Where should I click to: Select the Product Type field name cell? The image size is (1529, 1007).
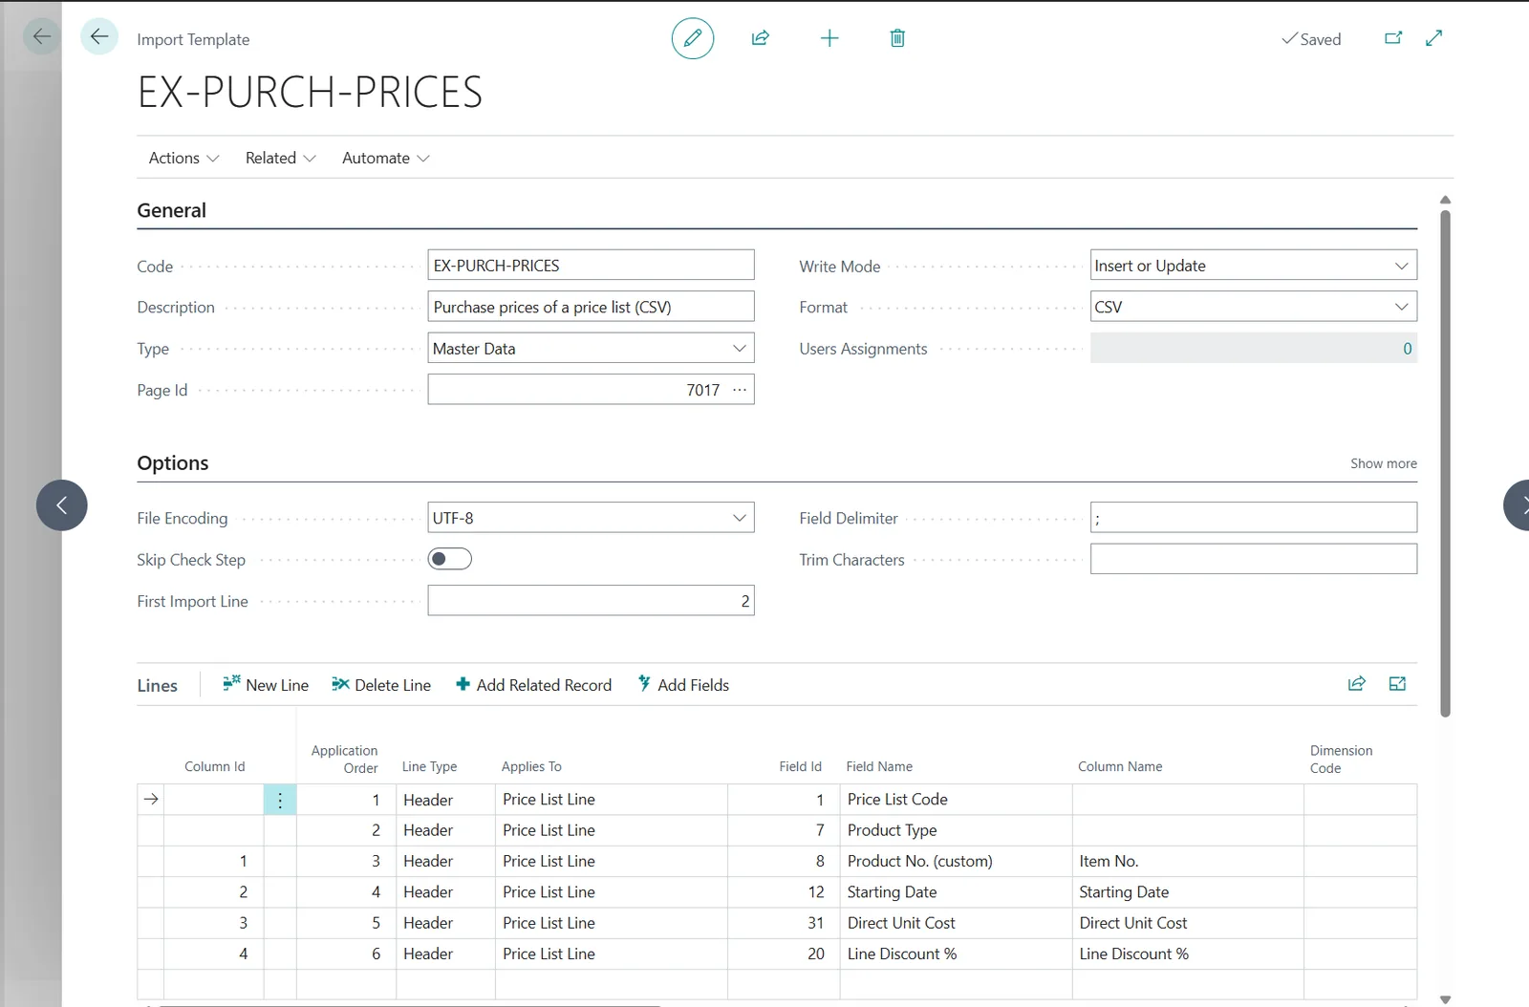956,830
